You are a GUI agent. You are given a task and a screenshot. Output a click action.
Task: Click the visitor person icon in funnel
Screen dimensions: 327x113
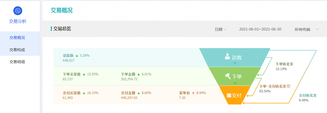point(228,56)
